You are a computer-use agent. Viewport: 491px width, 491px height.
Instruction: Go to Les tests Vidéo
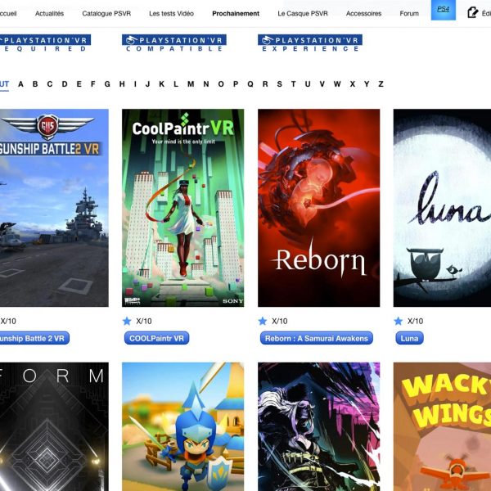[171, 13]
